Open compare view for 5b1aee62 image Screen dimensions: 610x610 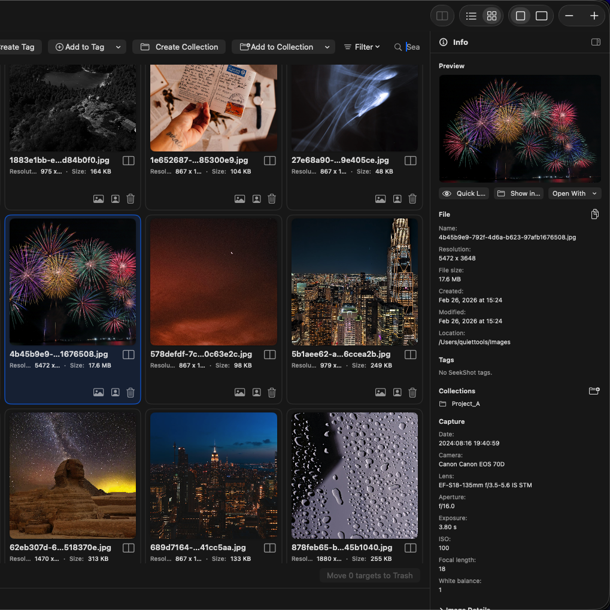point(411,354)
